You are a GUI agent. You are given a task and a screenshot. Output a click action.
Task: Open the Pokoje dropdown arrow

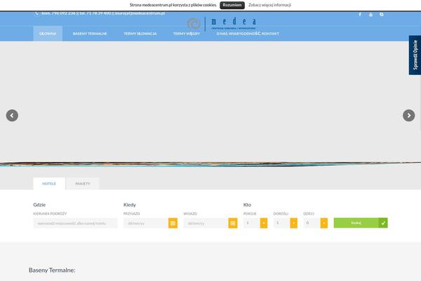coord(264,223)
